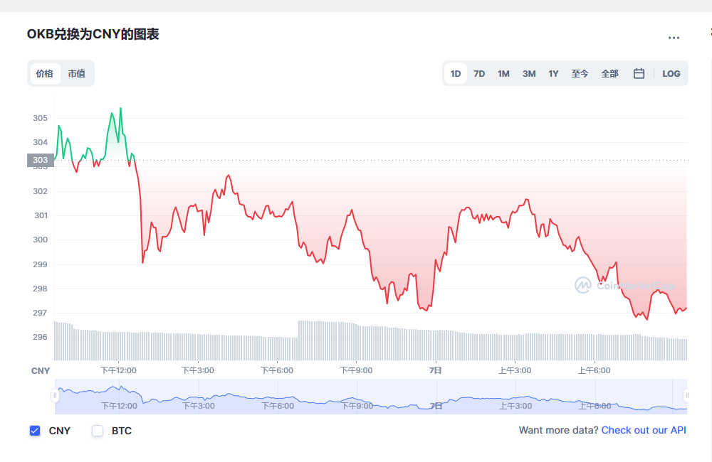Viewport: 712px width, 462px height.
Task: Click the 上午3:00 x-axis time label
Action: point(515,370)
